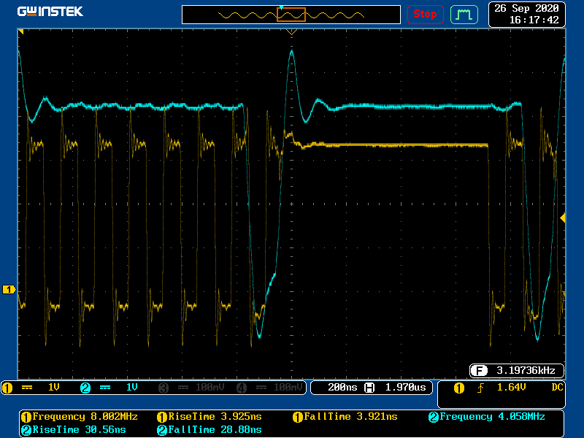
Task: Select the channel 1 RiseTime 3.925ns measurement
Action: pyautogui.click(x=210, y=417)
